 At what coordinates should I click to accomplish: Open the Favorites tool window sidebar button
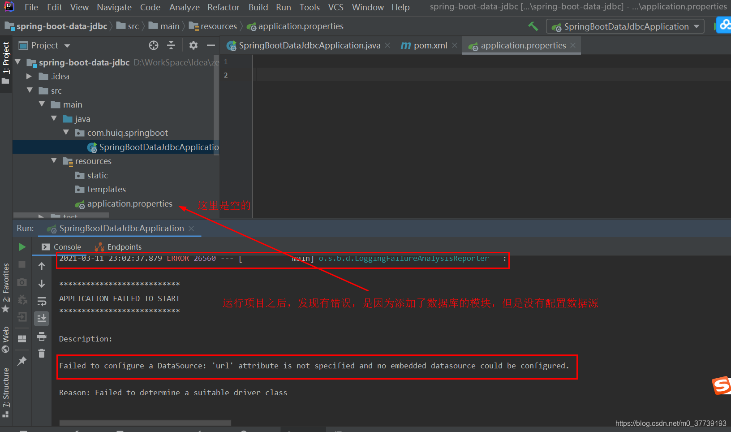tap(6, 288)
